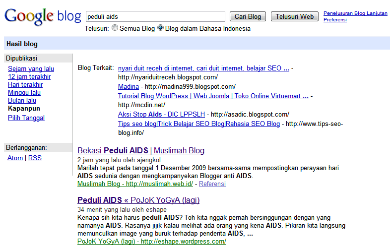
Task: Open the Madina related blog link
Action: [x=129, y=87]
